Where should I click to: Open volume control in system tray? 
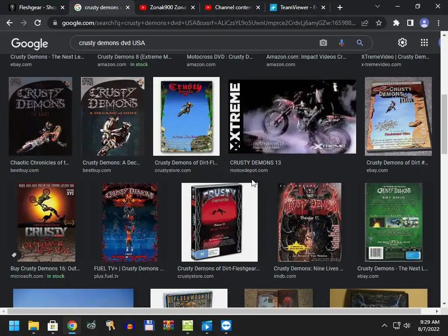[407, 325]
